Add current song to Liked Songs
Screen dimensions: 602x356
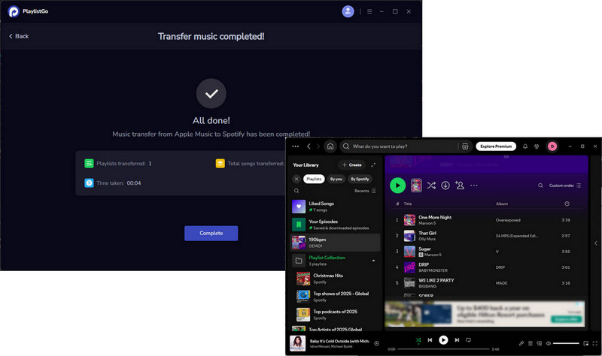pyautogui.click(x=377, y=343)
